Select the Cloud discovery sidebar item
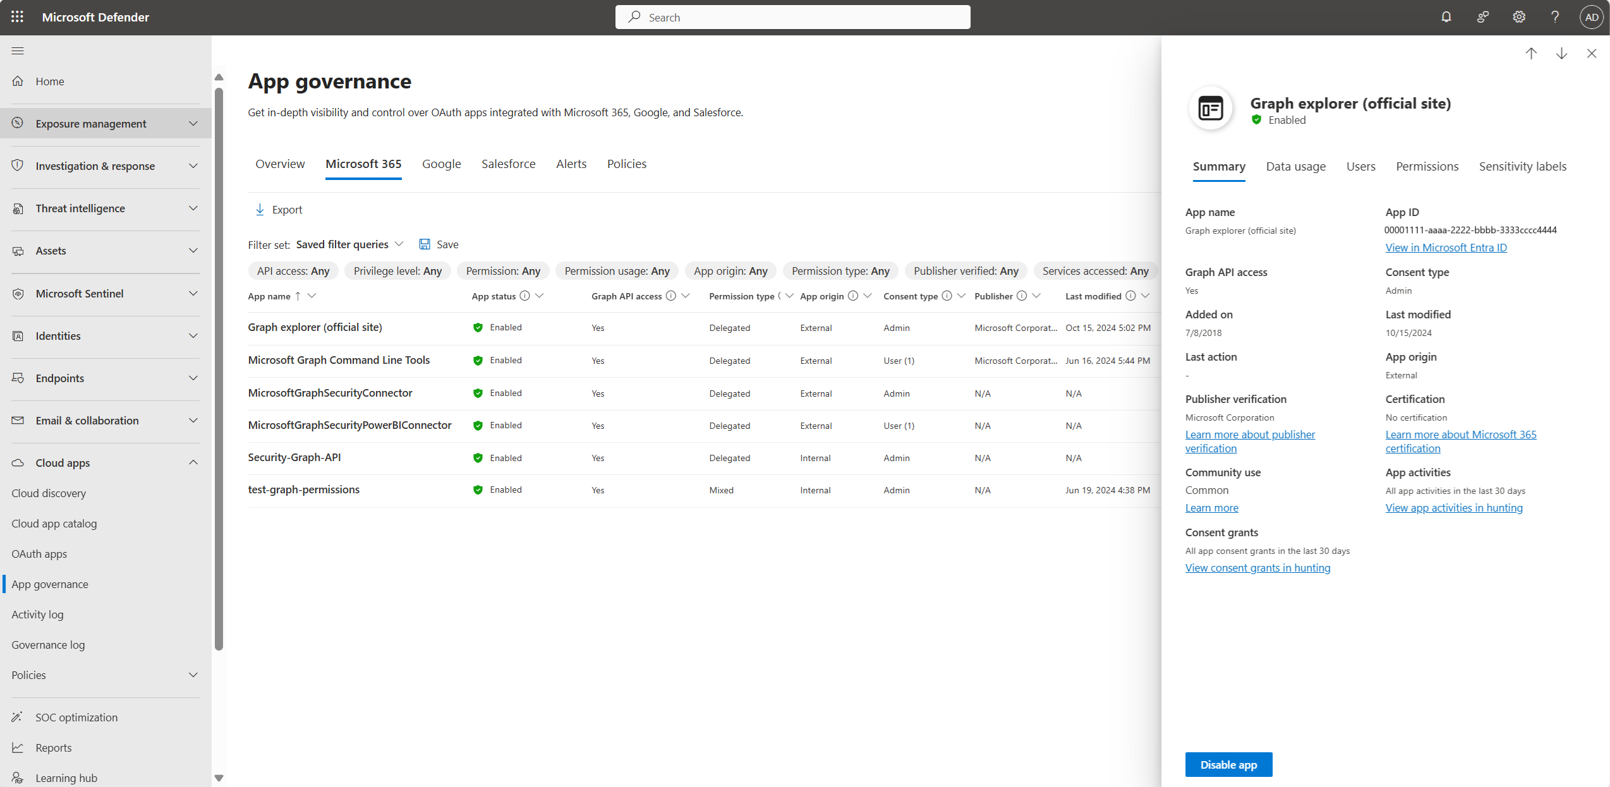The width and height of the screenshot is (1610, 787). click(x=48, y=493)
